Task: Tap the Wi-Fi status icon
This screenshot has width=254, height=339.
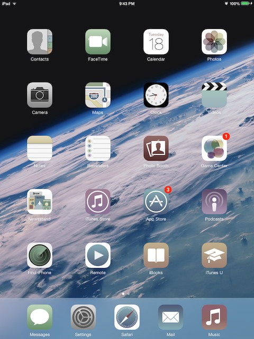Action: click(14, 4)
